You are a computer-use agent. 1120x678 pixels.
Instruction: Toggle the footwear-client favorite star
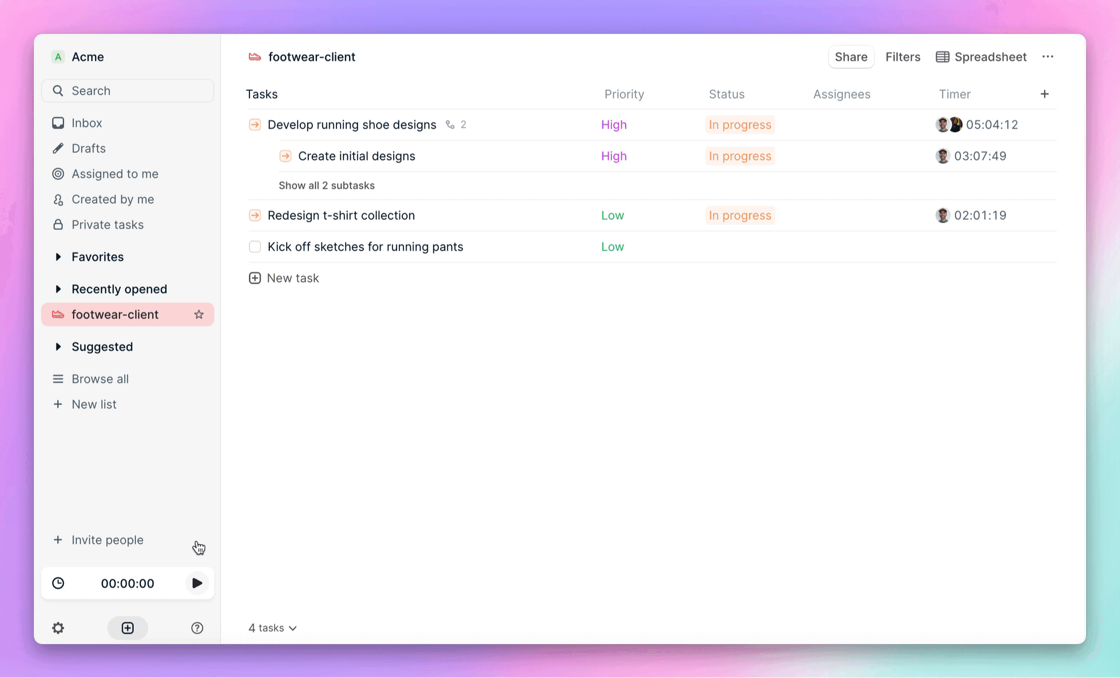(x=199, y=314)
